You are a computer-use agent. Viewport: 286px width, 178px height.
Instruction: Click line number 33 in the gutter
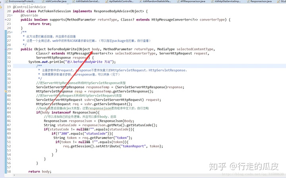(x=9, y=66)
